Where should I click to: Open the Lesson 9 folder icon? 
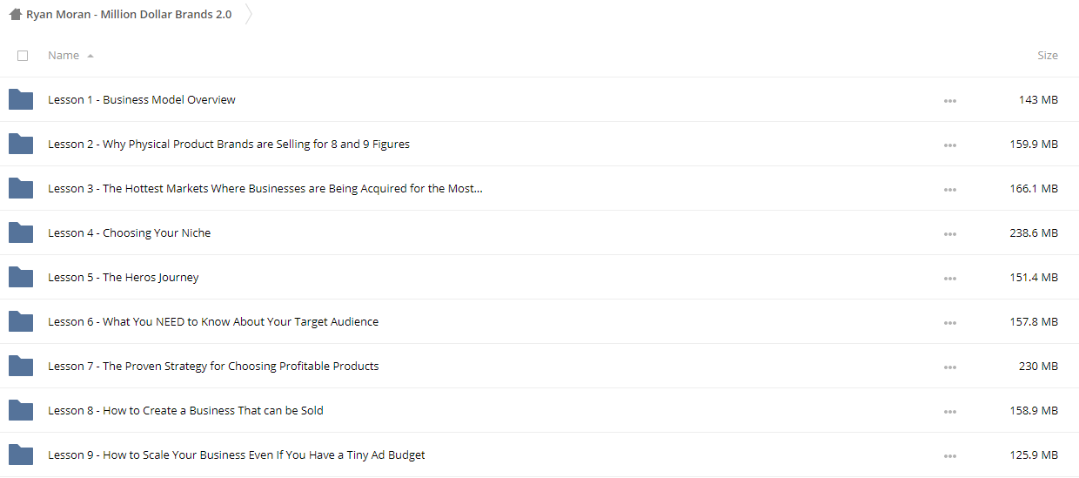(x=21, y=454)
